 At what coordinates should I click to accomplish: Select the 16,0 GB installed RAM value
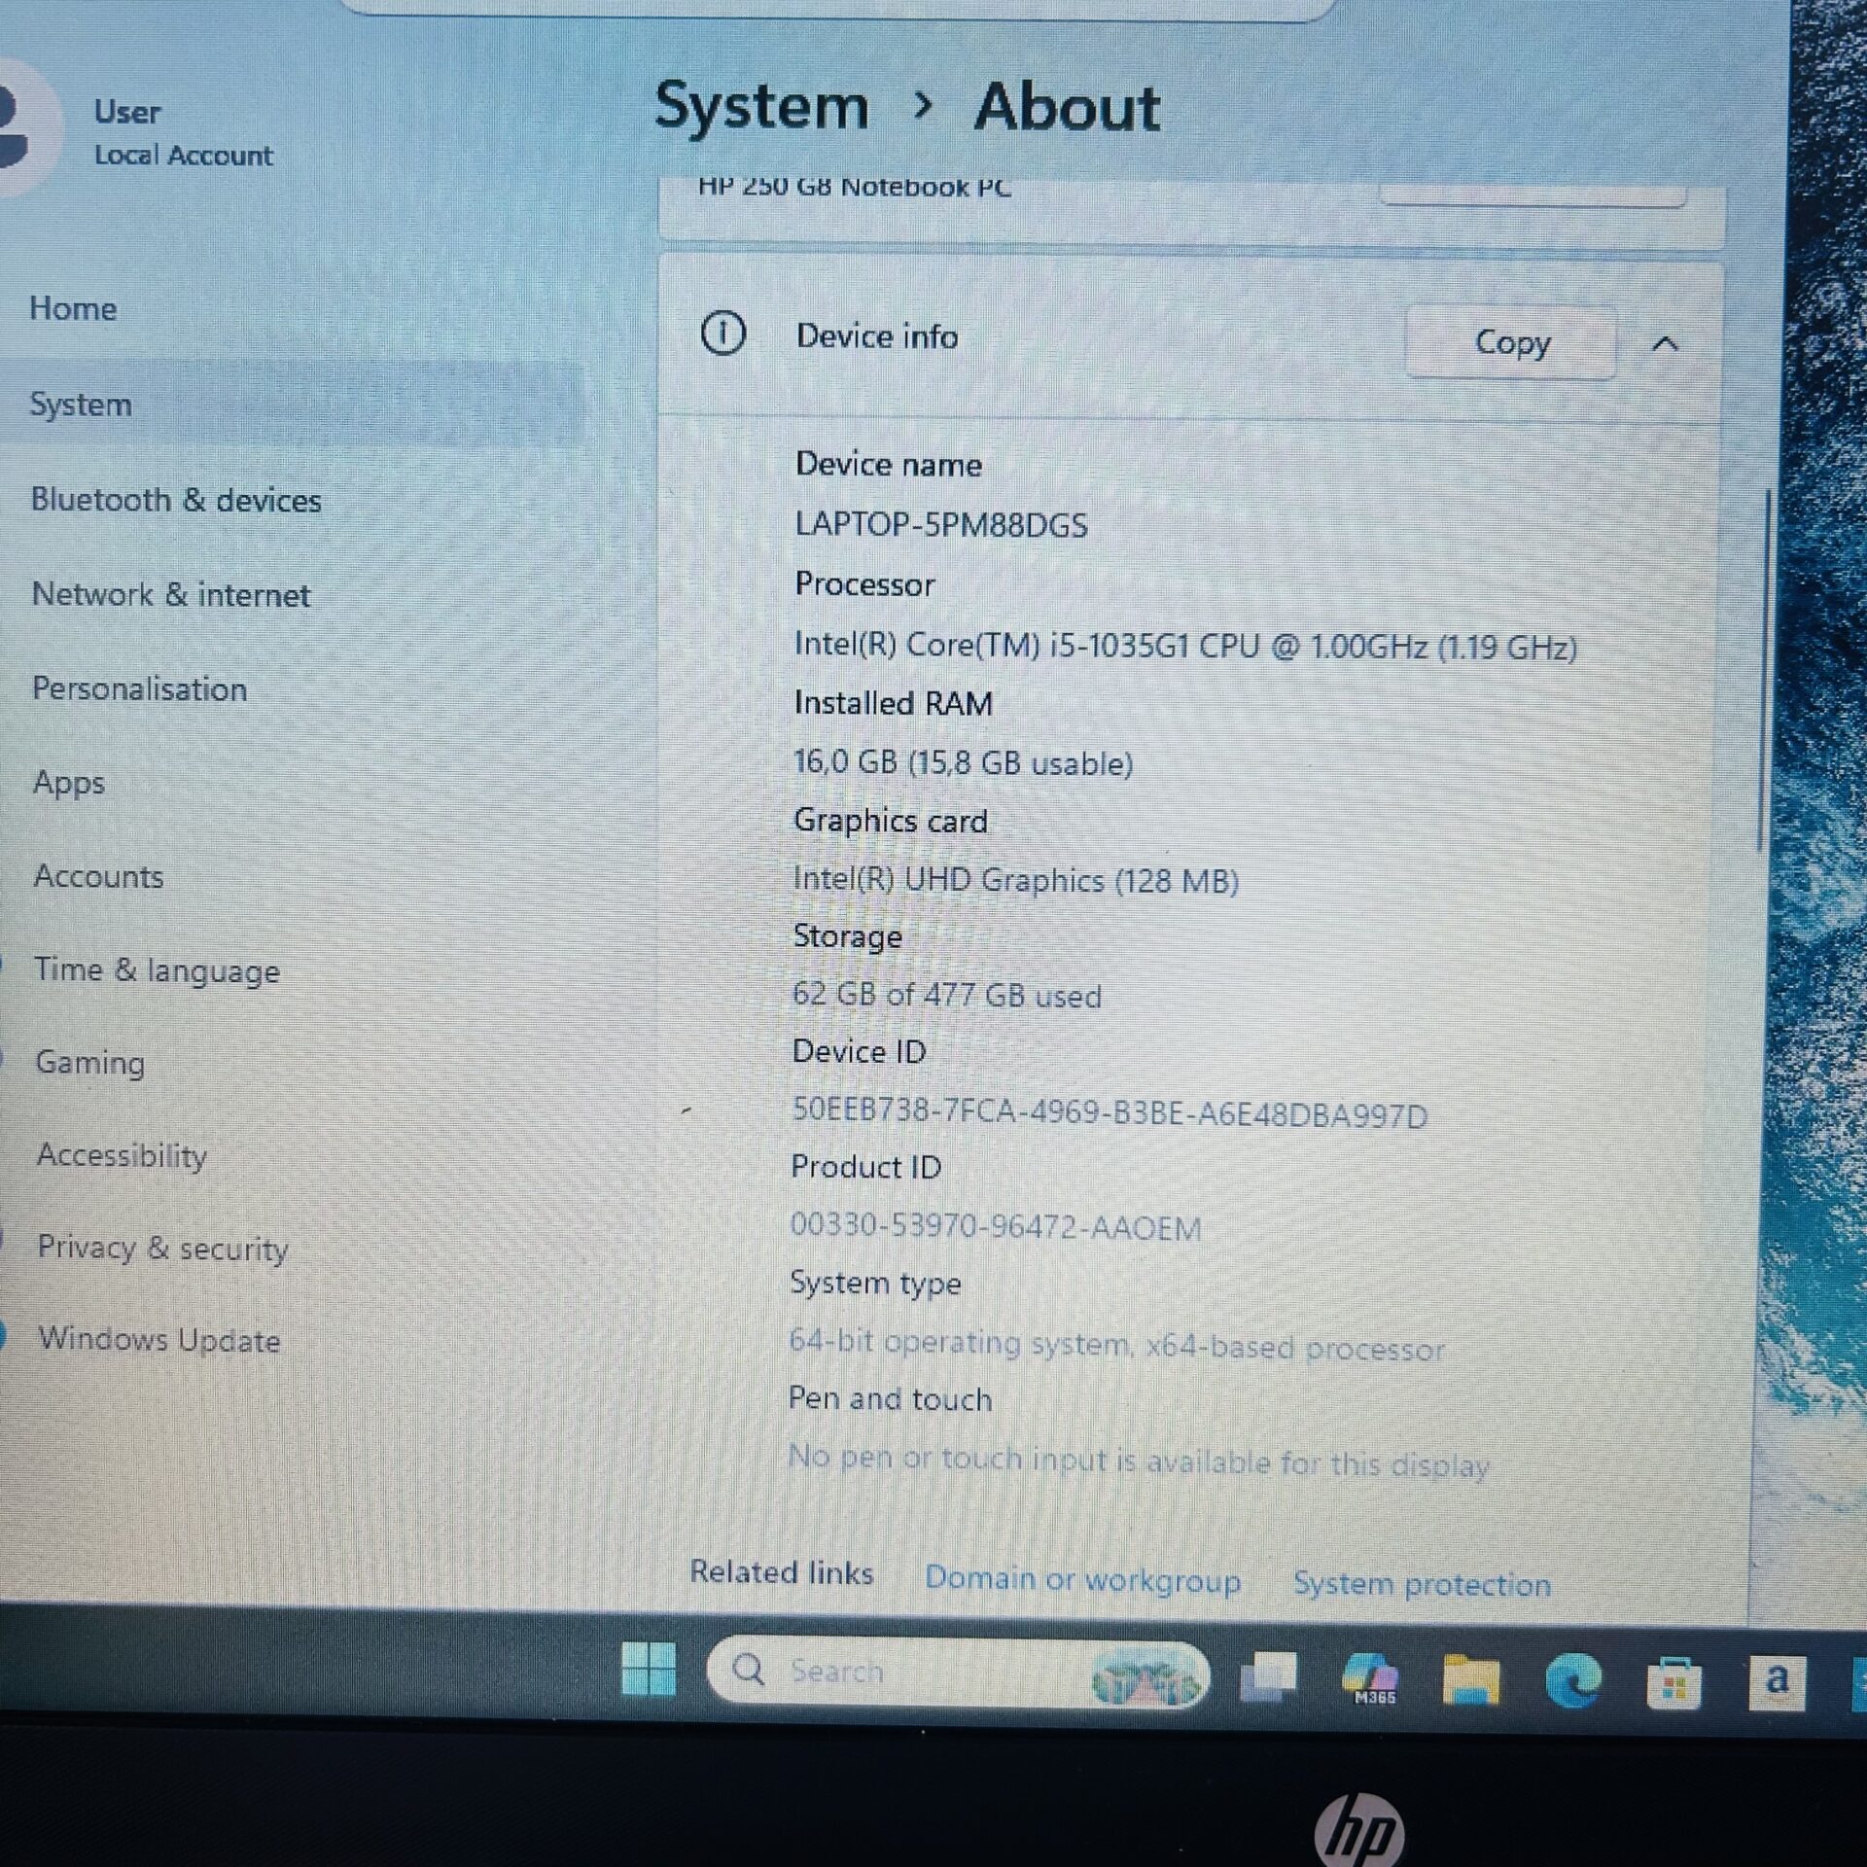pyautogui.click(x=964, y=762)
